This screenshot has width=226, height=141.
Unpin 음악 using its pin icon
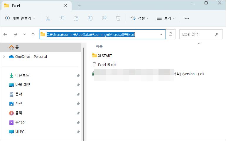pyautogui.click(x=78, y=113)
